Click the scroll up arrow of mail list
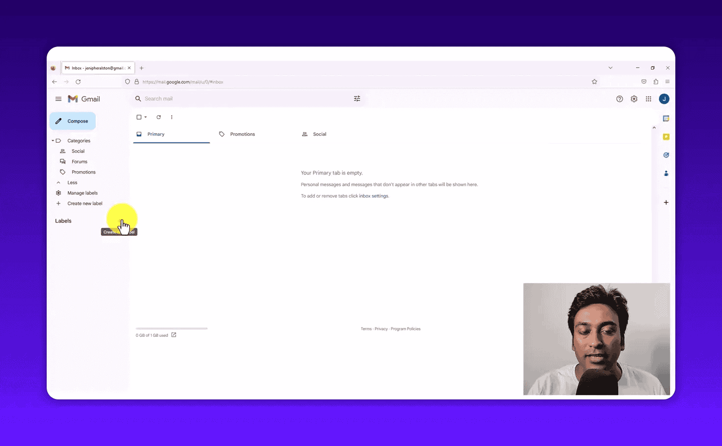This screenshot has height=446, width=722. click(x=654, y=128)
